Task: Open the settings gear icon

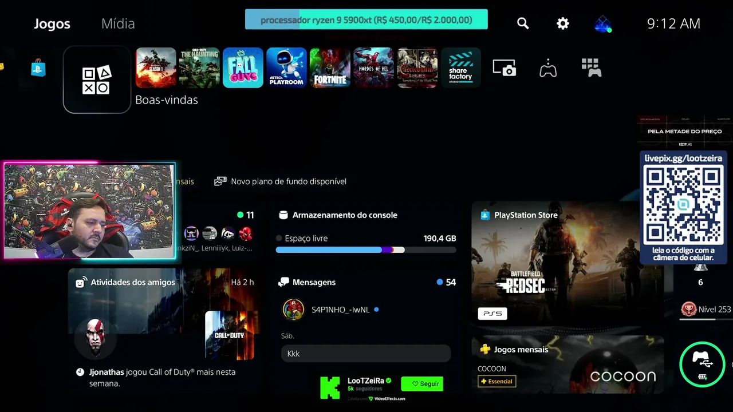Action: 563,23
